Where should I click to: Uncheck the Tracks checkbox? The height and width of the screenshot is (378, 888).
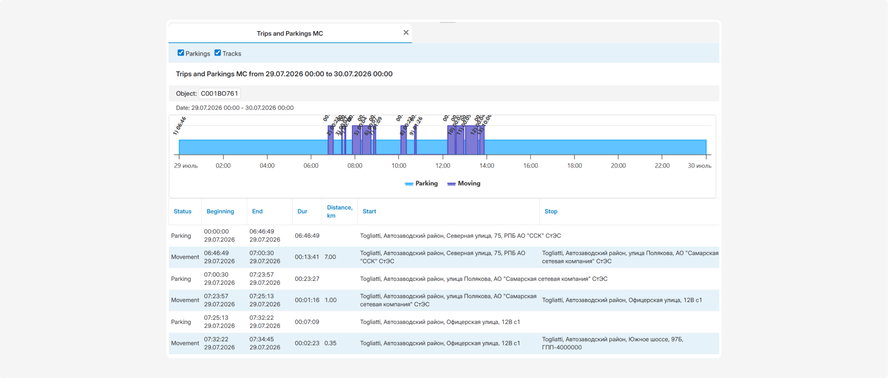point(217,53)
